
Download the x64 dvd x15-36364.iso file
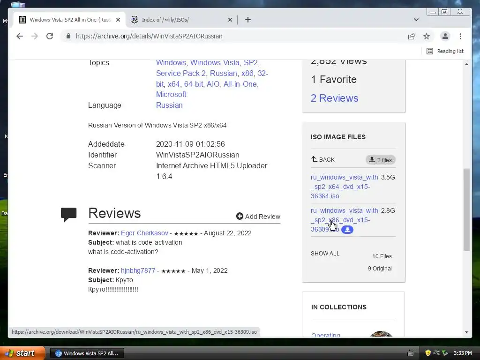click(x=345, y=187)
